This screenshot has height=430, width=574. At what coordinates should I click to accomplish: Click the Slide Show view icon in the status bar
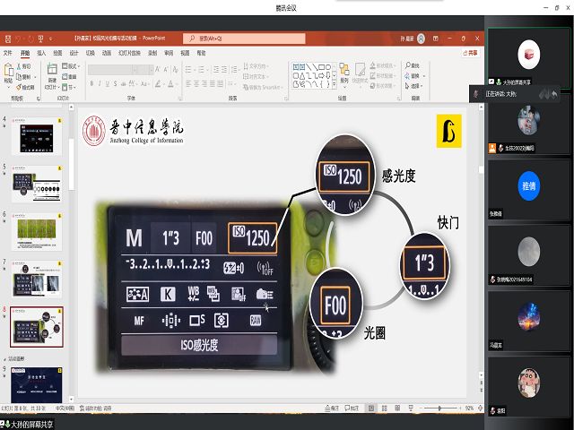[x=411, y=408]
